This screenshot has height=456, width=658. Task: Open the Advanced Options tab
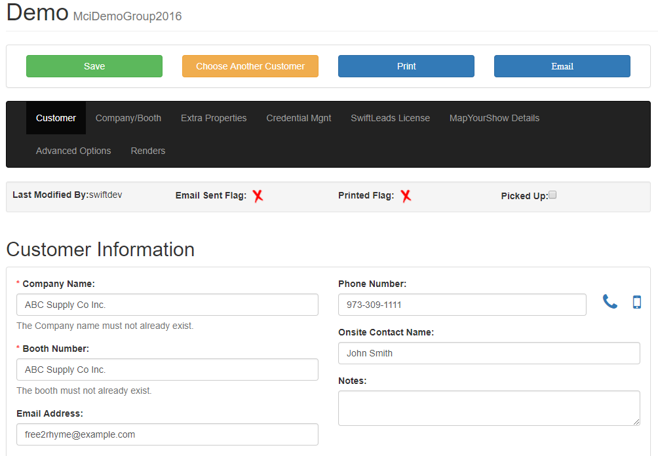pos(73,151)
